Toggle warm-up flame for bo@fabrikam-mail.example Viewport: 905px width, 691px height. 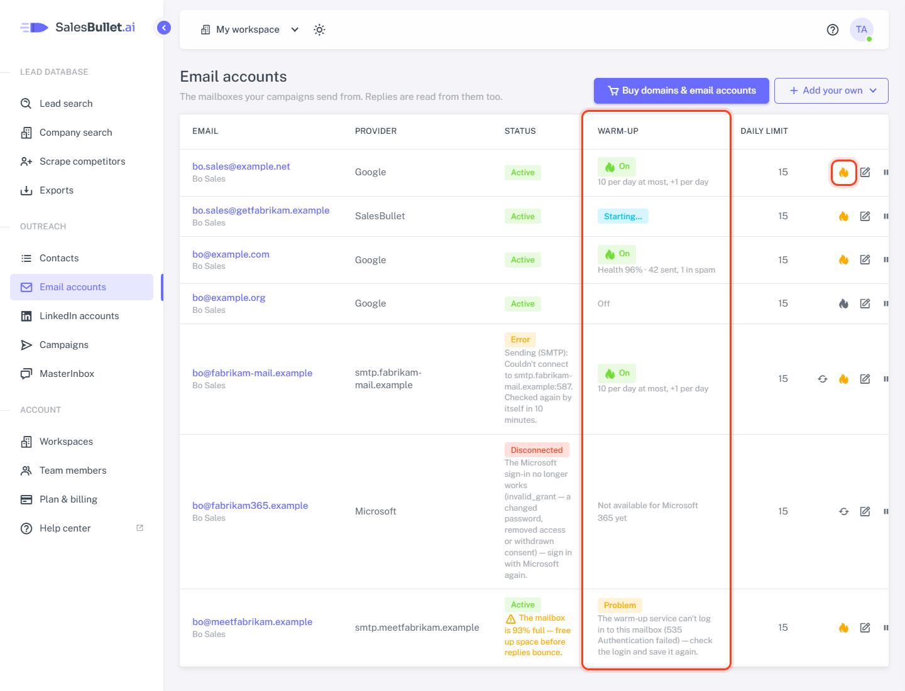(844, 379)
